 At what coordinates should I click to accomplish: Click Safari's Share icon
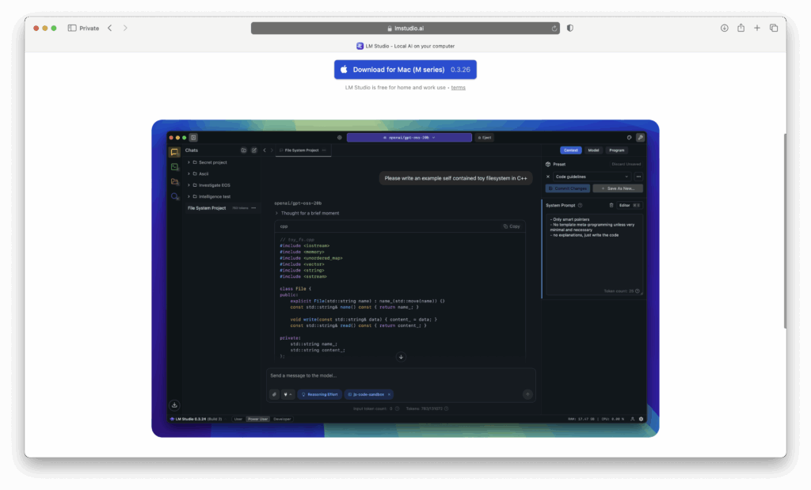(x=741, y=28)
